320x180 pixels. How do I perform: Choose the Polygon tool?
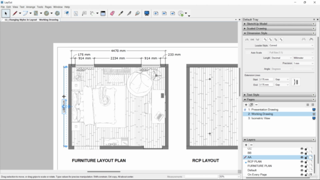(57, 13)
